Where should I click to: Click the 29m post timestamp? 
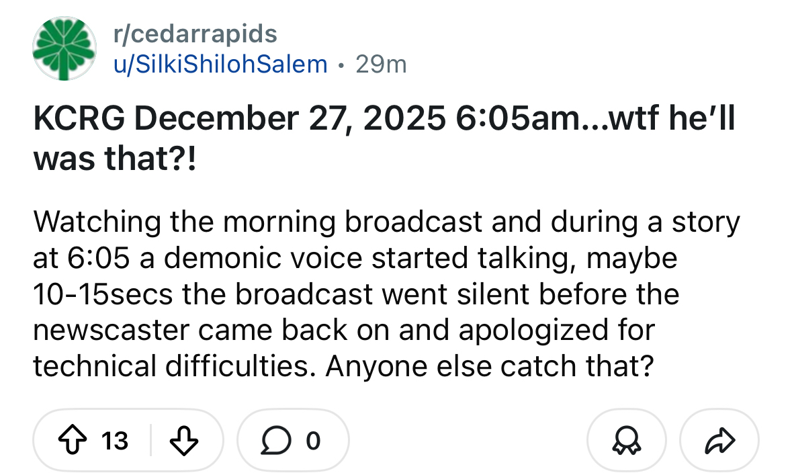coord(381,64)
